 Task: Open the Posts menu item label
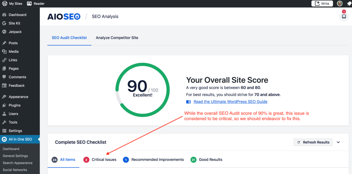pos(13,43)
